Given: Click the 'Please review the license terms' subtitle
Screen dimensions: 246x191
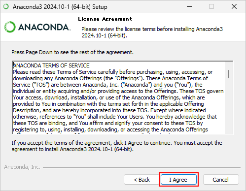Looking at the screenshot, I should [x=152, y=32].
